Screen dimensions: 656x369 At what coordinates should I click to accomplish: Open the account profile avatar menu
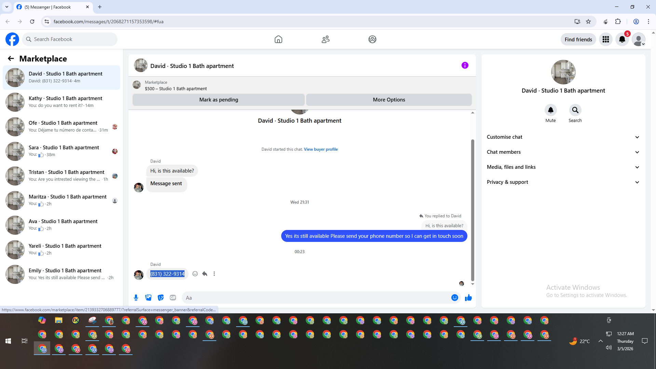point(639,39)
